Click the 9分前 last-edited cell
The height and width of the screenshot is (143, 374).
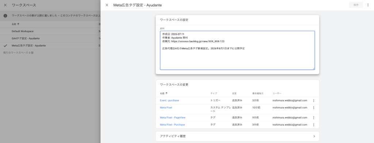255,118
